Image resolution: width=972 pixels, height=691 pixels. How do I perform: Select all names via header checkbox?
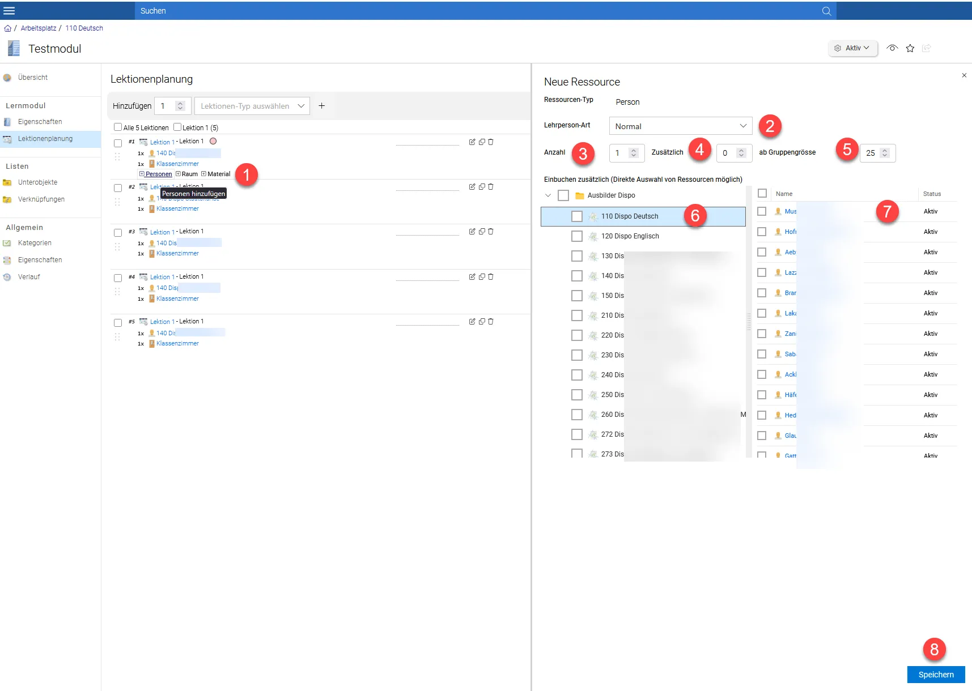click(762, 193)
